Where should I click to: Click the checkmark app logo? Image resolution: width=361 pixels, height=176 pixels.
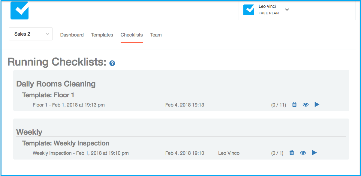pyautogui.click(x=20, y=10)
